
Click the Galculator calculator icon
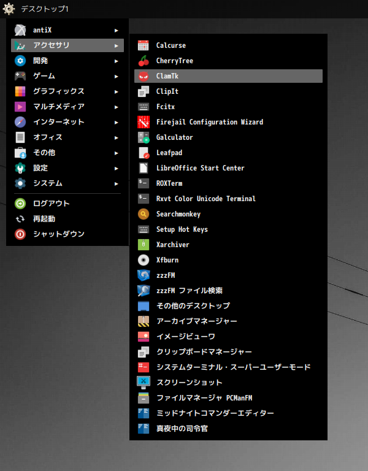(144, 137)
